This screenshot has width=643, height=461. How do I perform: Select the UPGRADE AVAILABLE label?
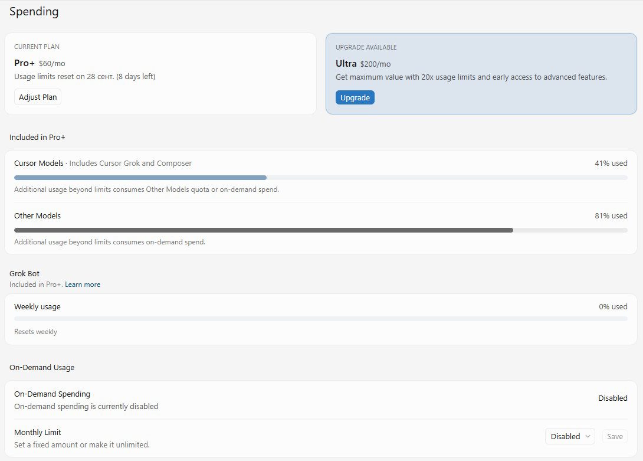click(x=366, y=47)
